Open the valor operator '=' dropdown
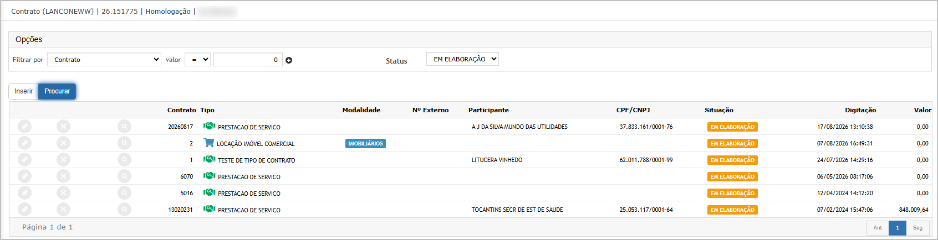Viewport: 938px width, 240px height. [x=197, y=60]
